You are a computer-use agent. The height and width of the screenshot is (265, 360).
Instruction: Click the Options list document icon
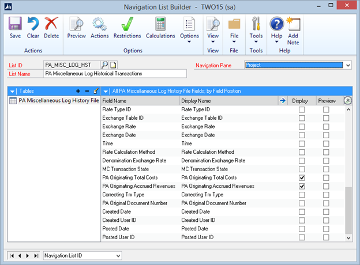click(189, 24)
